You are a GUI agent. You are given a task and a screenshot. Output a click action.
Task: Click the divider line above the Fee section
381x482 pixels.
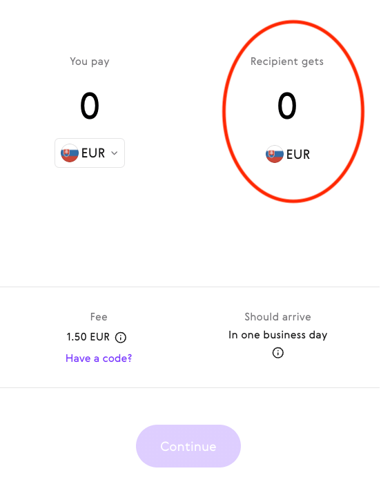190,287
